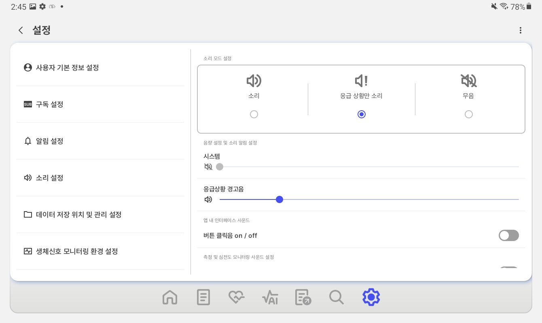Click the 응급 상황만 소리 label
The width and height of the screenshot is (542, 323).
(362, 96)
